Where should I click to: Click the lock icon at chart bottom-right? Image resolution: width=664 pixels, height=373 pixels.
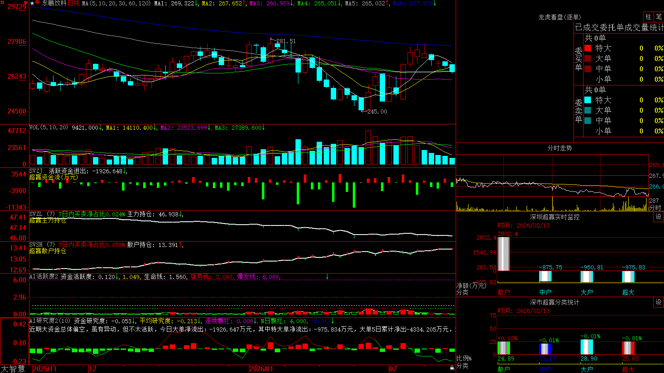point(452,368)
